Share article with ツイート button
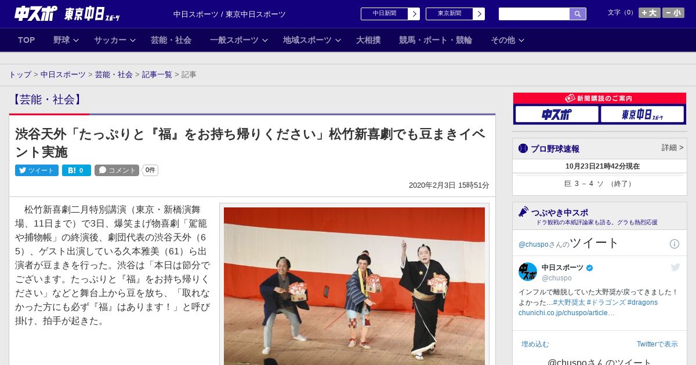The height and width of the screenshot is (365, 696). pyautogui.click(x=37, y=170)
